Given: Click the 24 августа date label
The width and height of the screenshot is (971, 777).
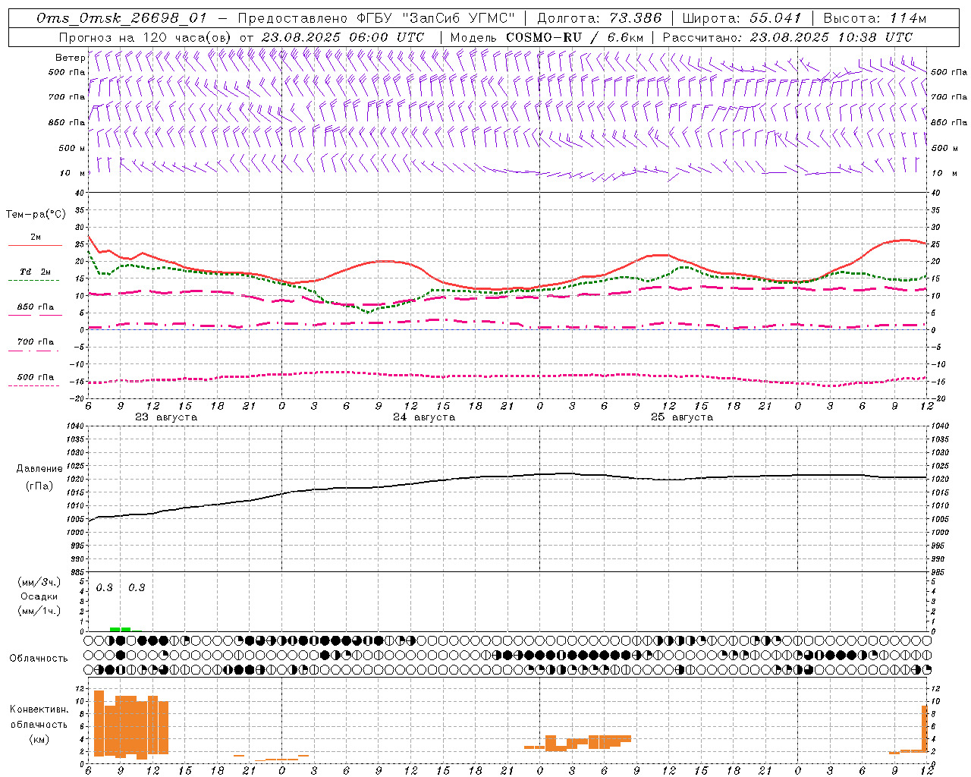Looking at the screenshot, I should click(x=424, y=417).
